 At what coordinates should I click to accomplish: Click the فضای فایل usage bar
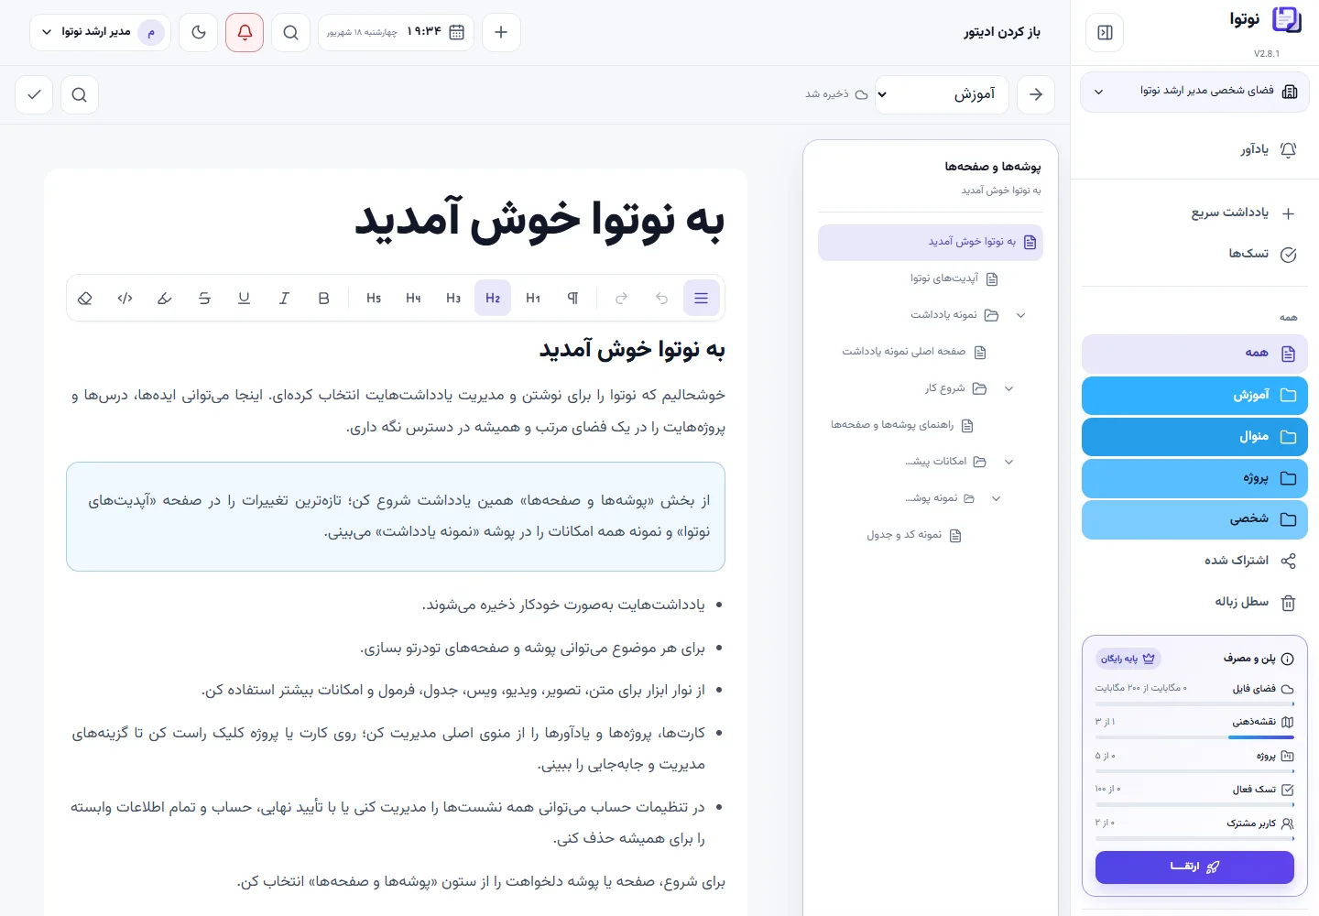1194,703
